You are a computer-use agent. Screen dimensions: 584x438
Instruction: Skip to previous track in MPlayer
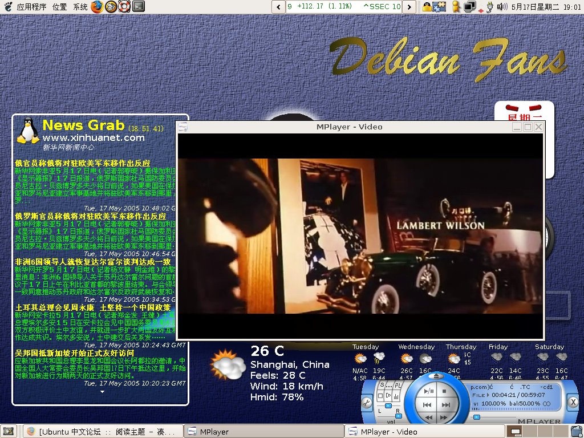point(427,405)
